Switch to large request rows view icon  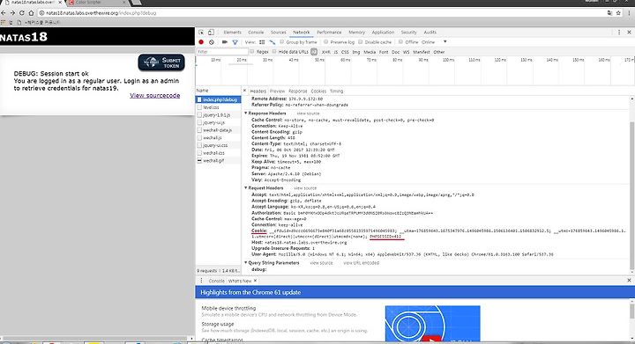tap(262, 42)
